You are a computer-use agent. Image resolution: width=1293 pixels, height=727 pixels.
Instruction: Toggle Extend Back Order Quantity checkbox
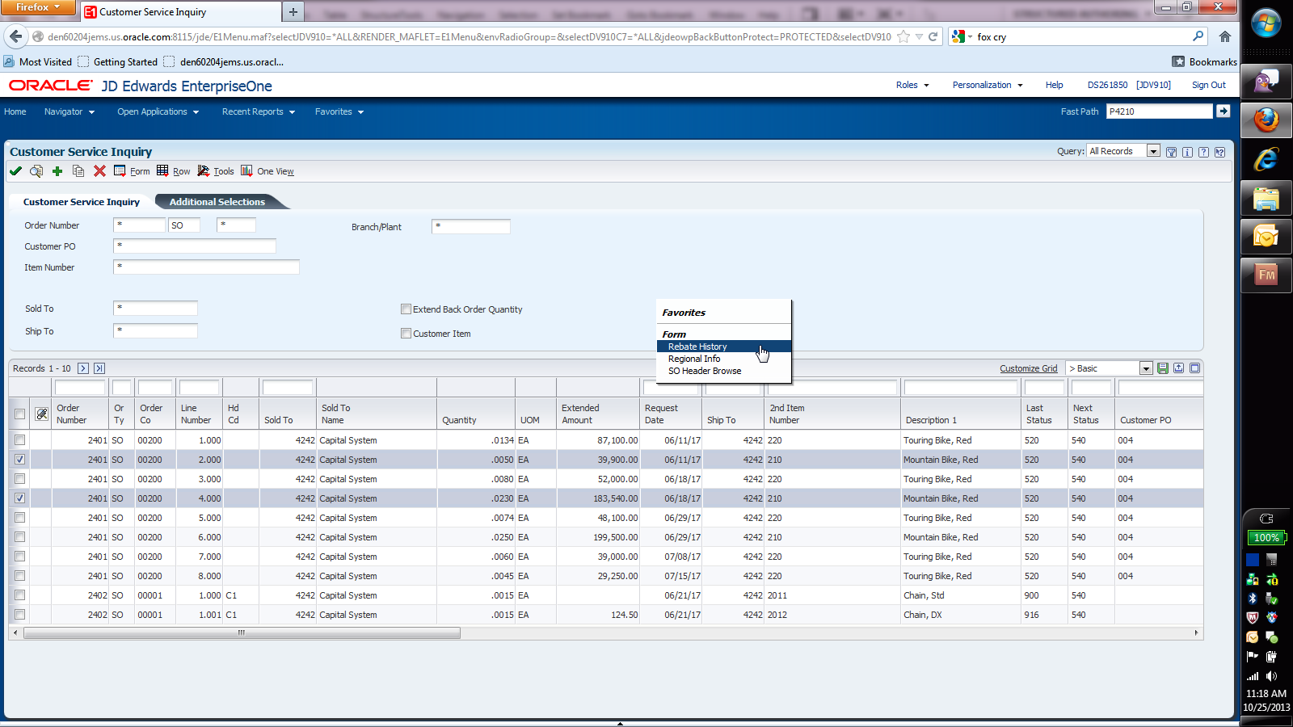coord(406,309)
